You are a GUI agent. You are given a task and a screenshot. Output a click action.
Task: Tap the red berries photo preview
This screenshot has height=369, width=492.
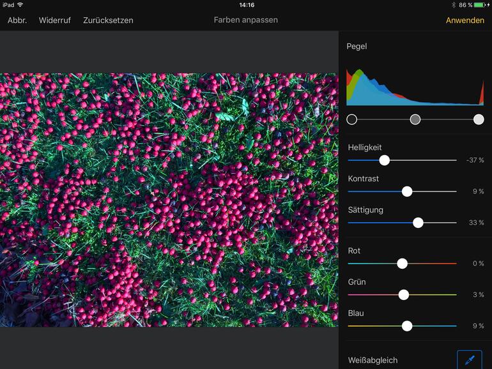169,200
